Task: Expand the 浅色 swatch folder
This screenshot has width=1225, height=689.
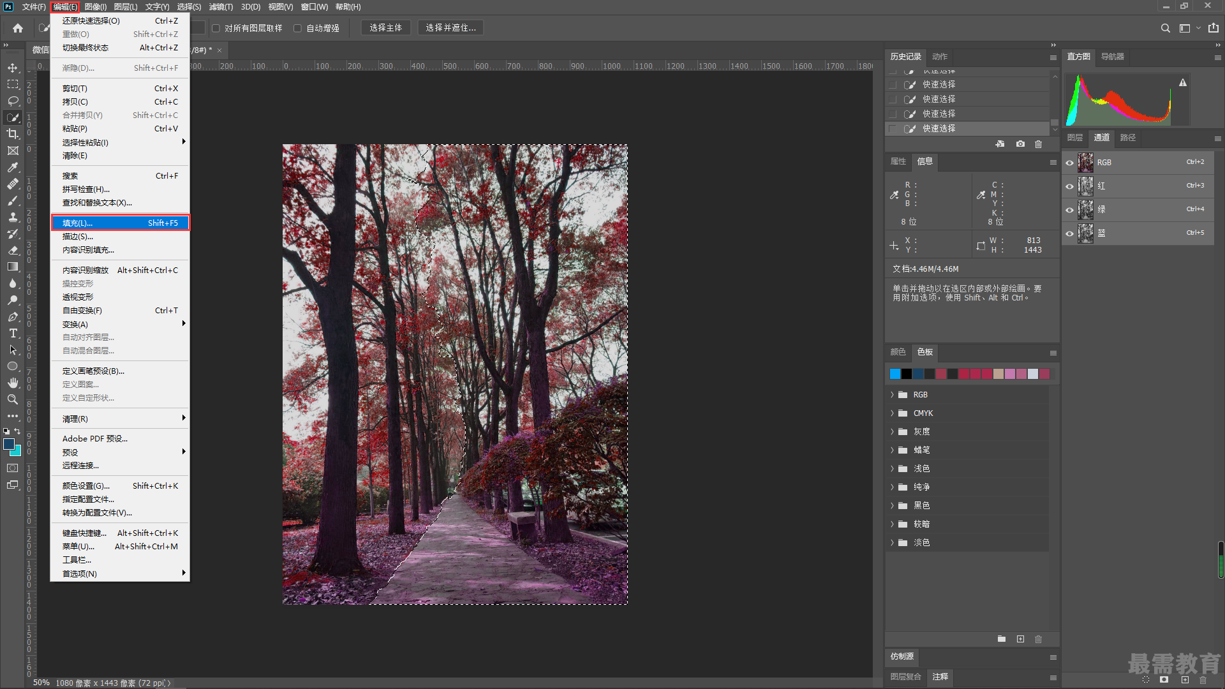Action: 893,469
